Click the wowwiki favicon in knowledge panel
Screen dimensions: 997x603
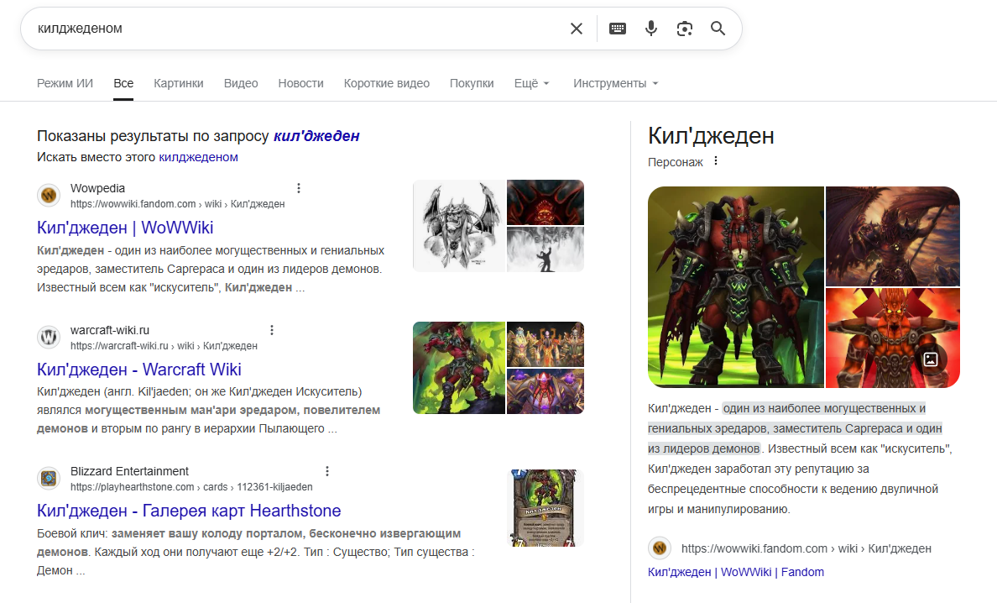[x=660, y=548]
